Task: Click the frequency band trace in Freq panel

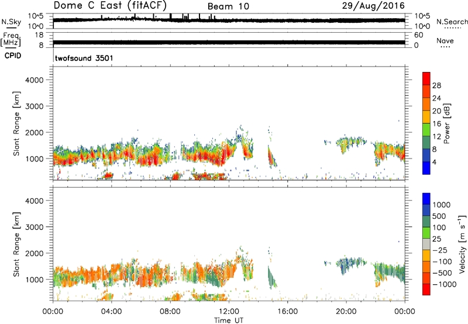Action: pyautogui.click(x=229, y=42)
